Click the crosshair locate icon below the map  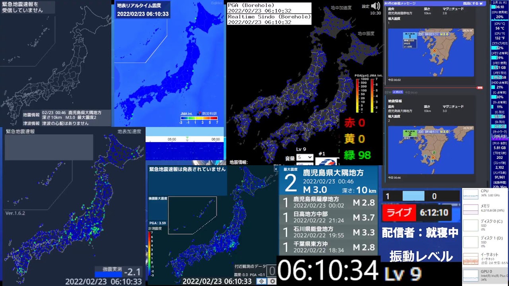[261, 281]
